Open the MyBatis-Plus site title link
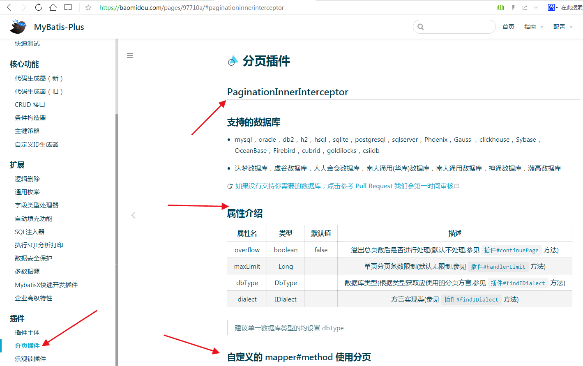 click(59, 27)
